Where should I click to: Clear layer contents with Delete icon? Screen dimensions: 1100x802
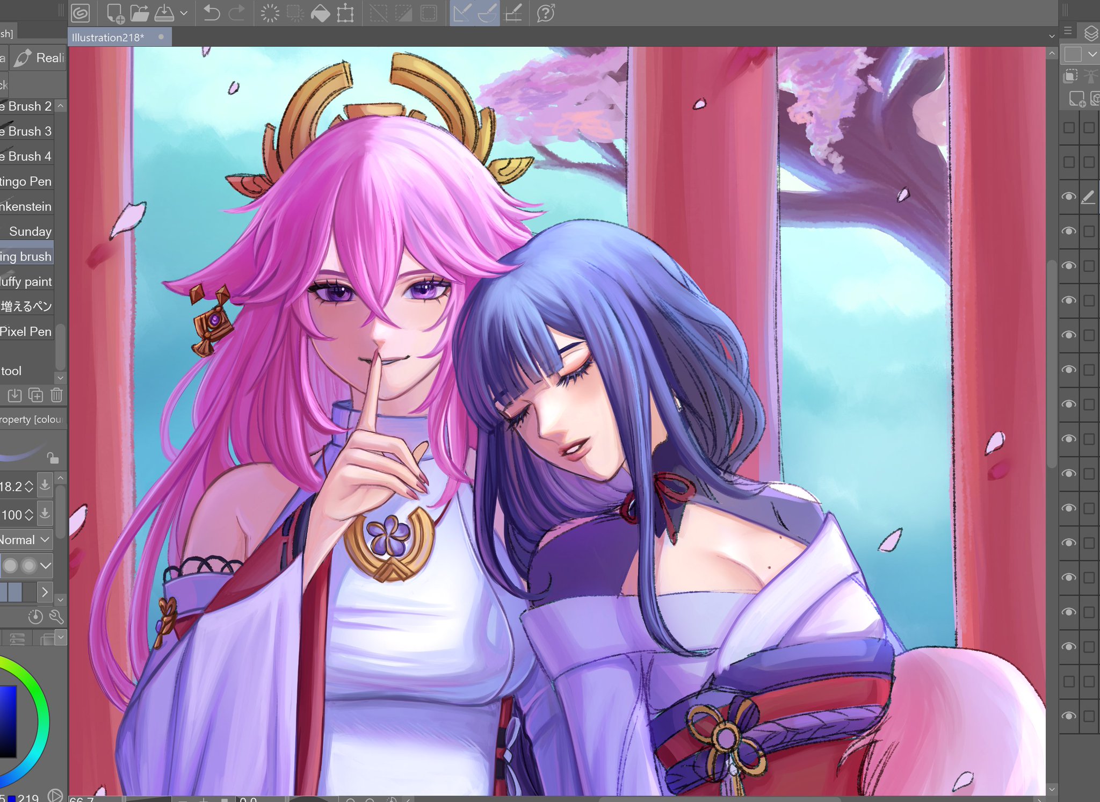270,13
